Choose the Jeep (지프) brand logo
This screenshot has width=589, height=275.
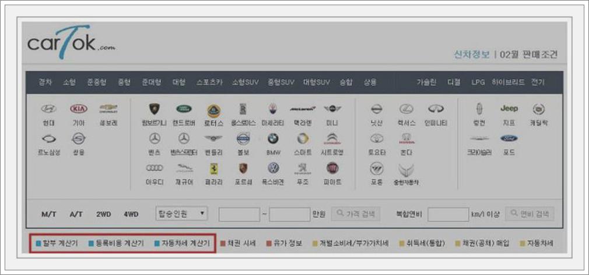(509, 109)
